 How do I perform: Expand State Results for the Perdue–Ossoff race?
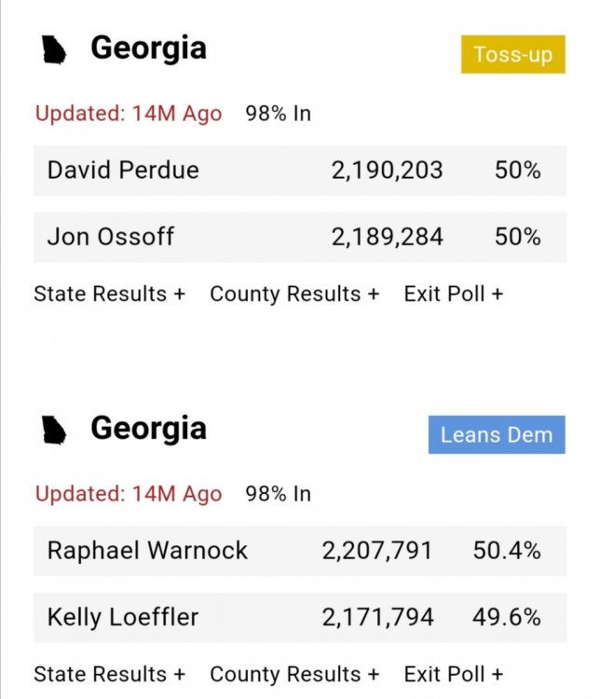[x=109, y=294]
